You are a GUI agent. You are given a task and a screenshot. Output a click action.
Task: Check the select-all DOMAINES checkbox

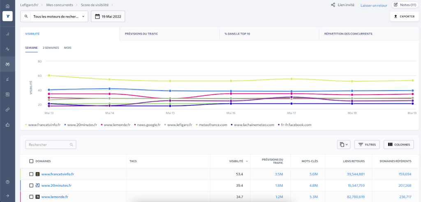pyautogui.click(x=31, y=161)
